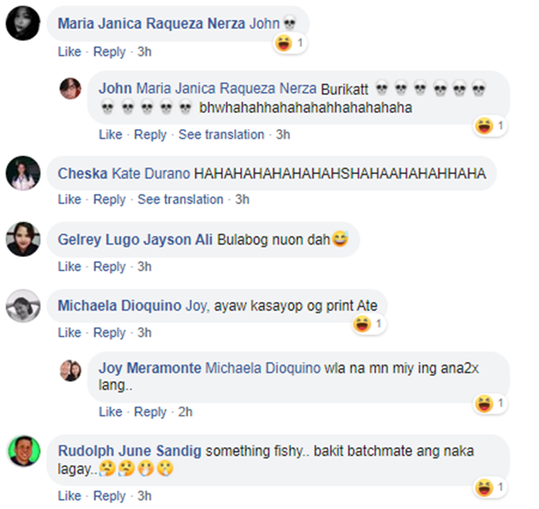See translation of John's Burikatt reply
The width and height of the screenshot is (539, 509).
pyautogui.click(x=221, y=135)
